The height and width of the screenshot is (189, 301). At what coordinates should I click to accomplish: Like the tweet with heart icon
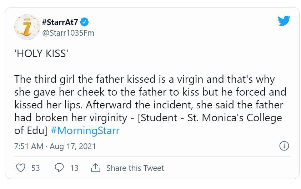pos(21,168)
